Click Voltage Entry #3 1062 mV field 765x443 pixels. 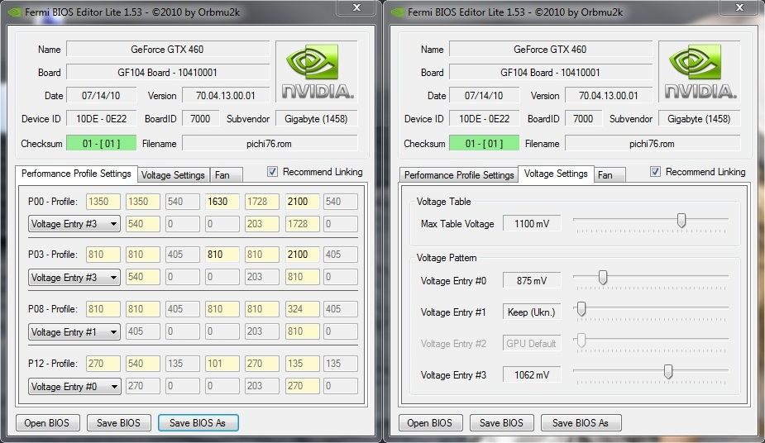[x=532, y=374]
